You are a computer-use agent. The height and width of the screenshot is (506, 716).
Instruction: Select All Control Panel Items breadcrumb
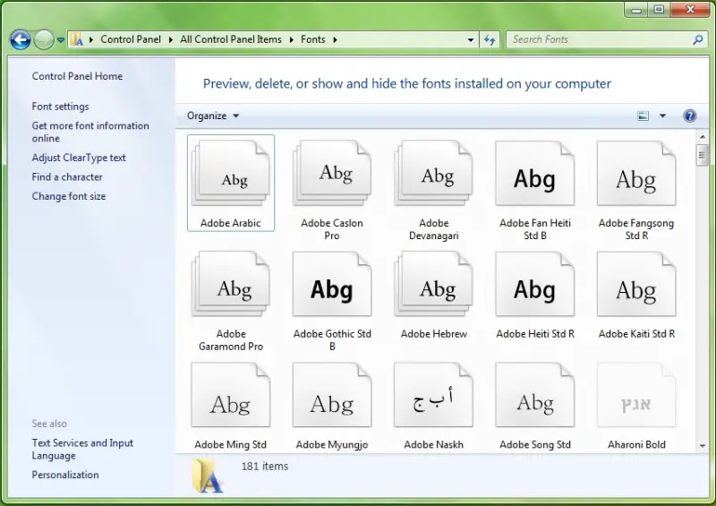coord(231,39)
